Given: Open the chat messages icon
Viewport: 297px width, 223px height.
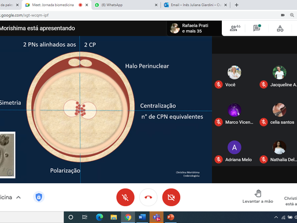Looking at the screenshot, I should (257, 28).
